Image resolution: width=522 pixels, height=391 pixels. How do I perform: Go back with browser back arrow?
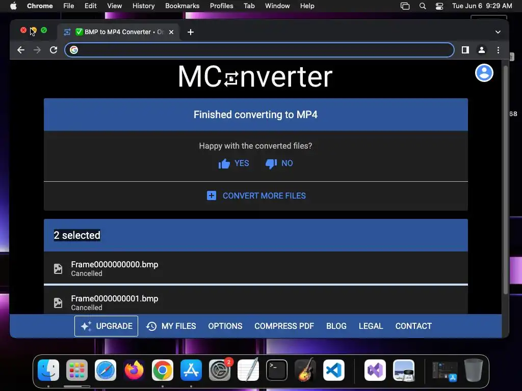tap(21, 50)
